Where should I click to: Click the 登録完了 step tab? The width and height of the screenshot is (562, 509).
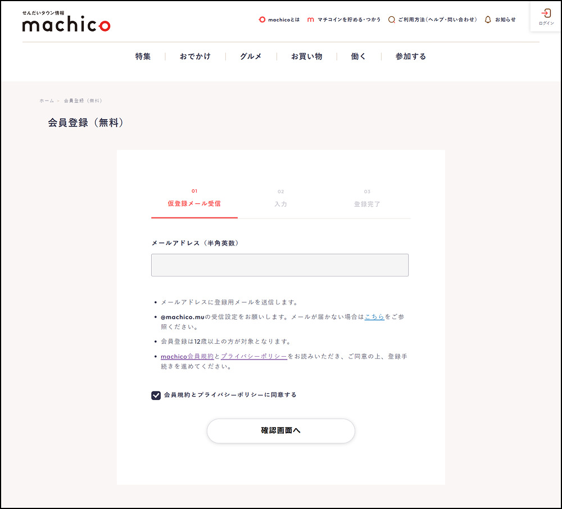tap(367, 203)
